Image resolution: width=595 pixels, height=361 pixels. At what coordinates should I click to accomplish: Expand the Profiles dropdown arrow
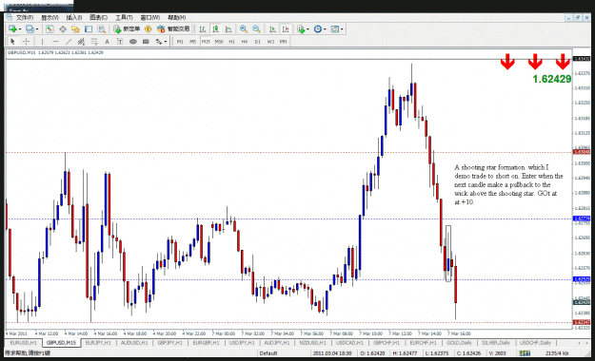(37, 29)
